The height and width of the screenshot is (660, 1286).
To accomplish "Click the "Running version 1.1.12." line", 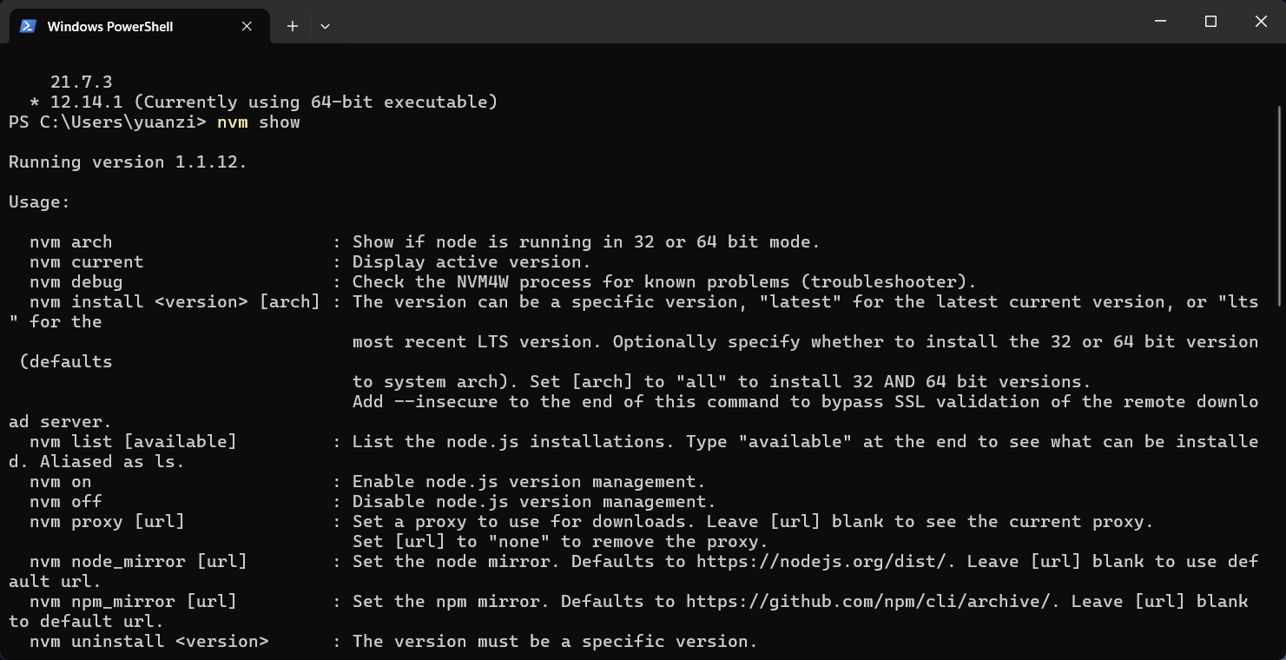I will (x=128, y=162).
